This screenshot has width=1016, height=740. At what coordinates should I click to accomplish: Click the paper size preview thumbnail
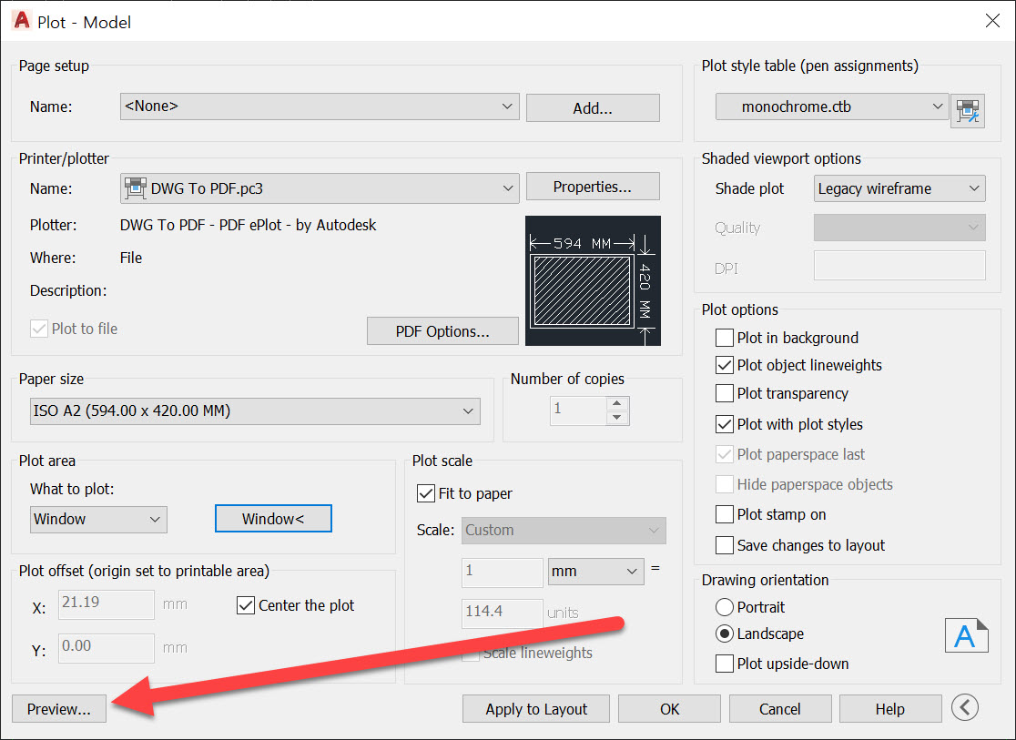pos(593,280)
